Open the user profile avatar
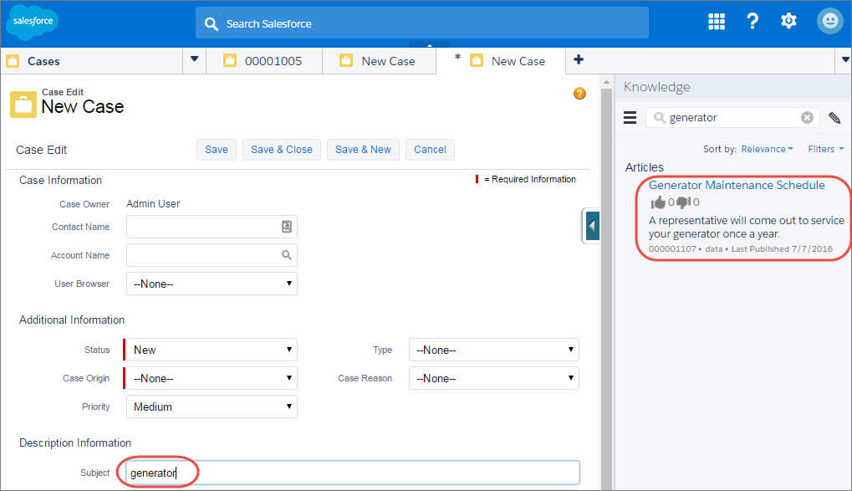 (x=829, y=21)
